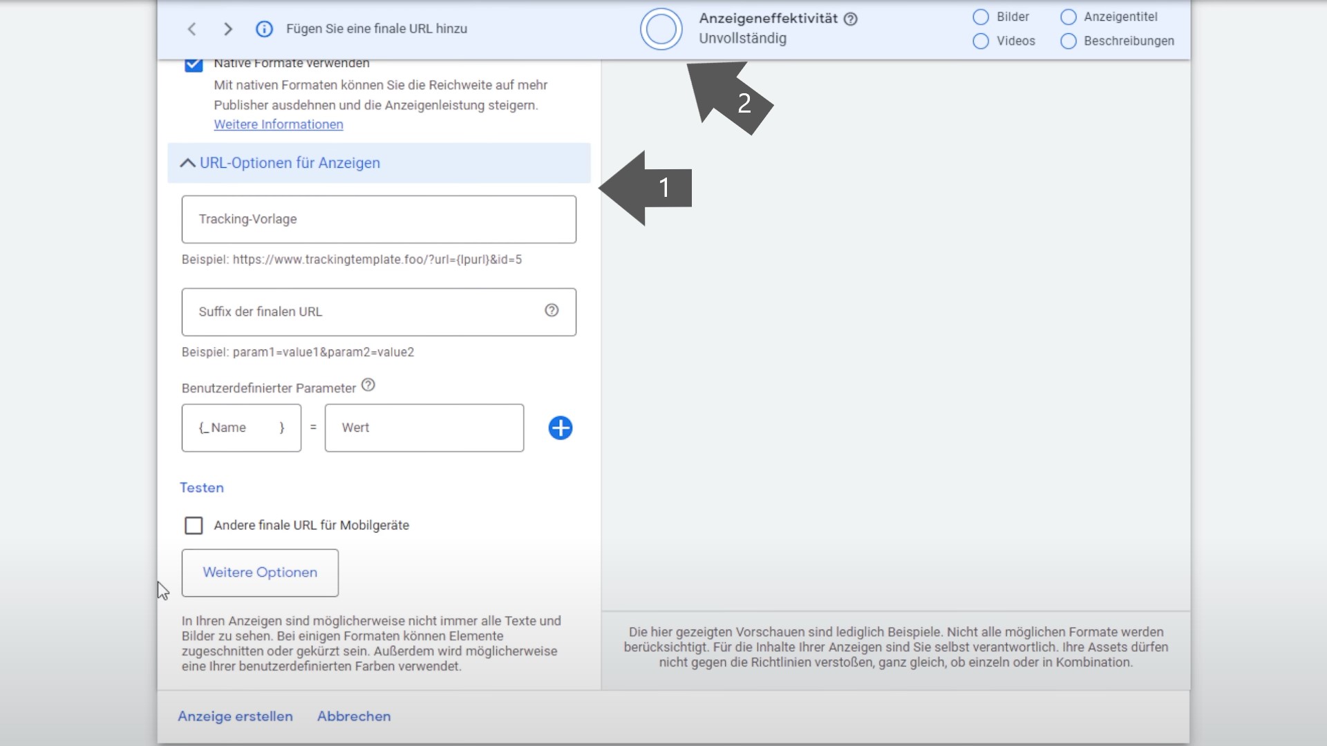Click the forward navigation arrow icon
The width and height of the screenshot is (1327, 746).
tap(227, 28)
